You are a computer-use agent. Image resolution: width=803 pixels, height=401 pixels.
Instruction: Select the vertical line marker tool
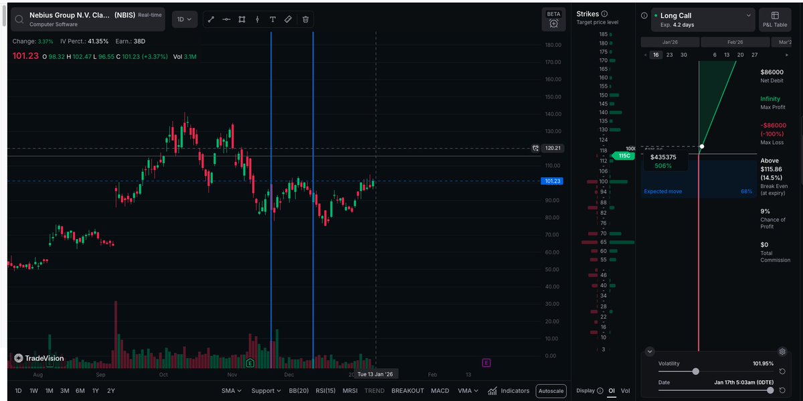coord(258,19)
